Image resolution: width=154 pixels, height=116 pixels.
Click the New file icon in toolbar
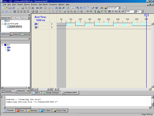point(3,8)
